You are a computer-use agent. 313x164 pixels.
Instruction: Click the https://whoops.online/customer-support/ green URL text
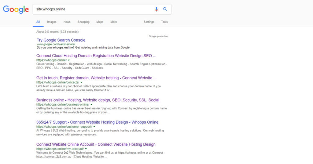64,127
